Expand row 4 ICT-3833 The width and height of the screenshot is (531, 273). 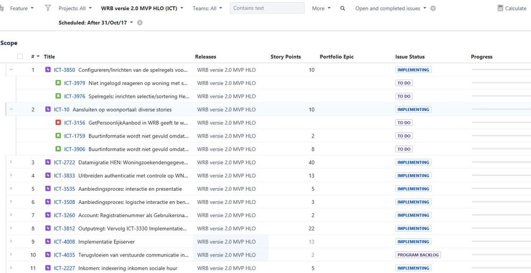click(11, 175)
